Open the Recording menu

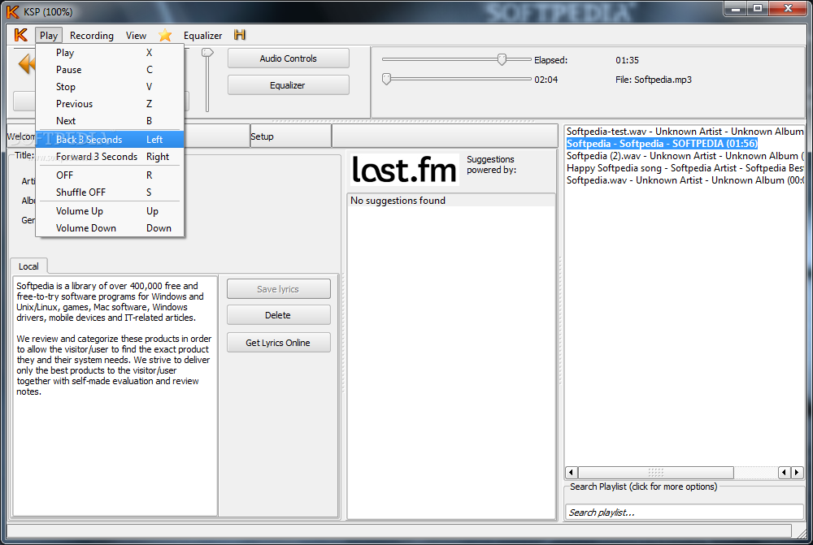pyautogui.click(x=91, y=35)
